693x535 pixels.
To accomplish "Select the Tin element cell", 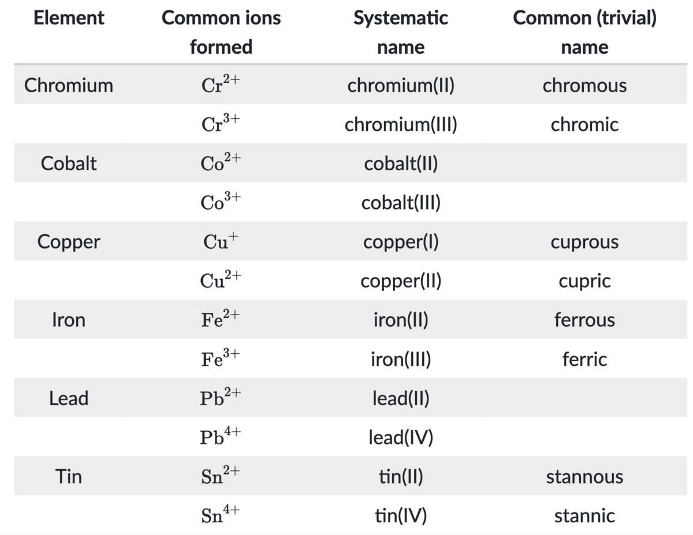I will pos(69,476).
